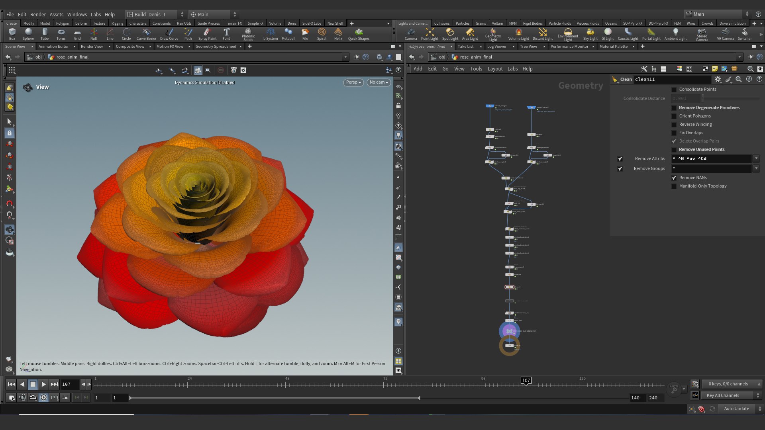The image size is (765, 430).
Task: Open Clean node gear settings menu
Action: coord(718,79)
